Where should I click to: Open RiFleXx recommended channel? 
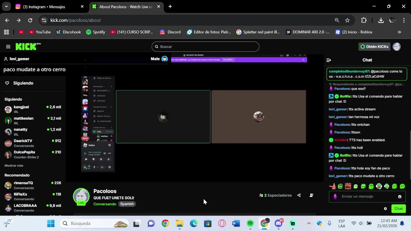pyautogui.click(x=33, y=196)
